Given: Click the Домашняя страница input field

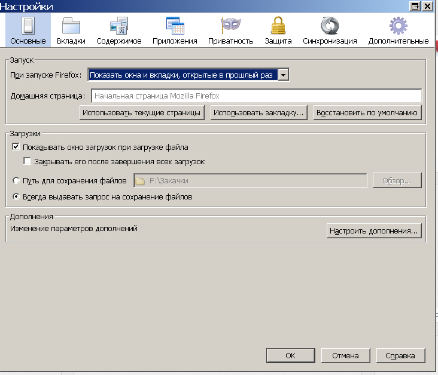Looking at the screenshot, I should click(255, 96).
